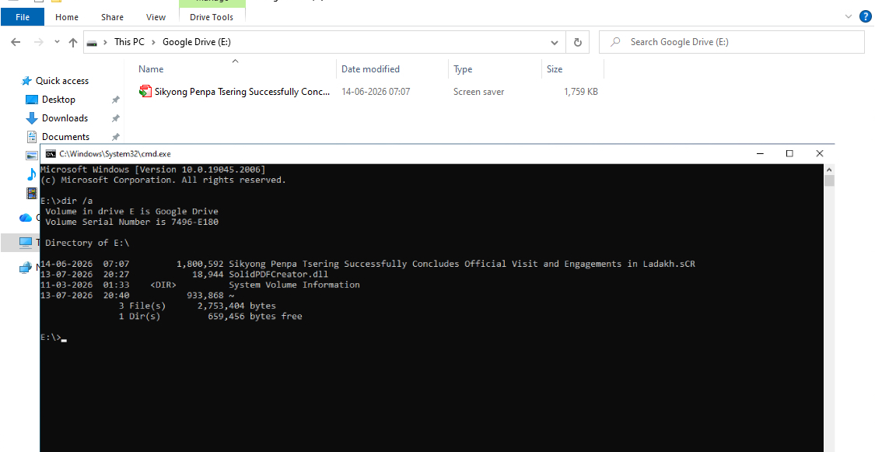Click the drive icon in the address bar
Image resolution: width=875 pixels, height=452 pixels.
(92, 43)
